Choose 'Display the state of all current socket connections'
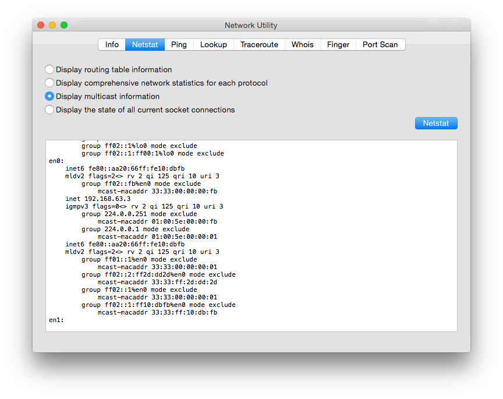503x399 pixels. coord(49,110)
